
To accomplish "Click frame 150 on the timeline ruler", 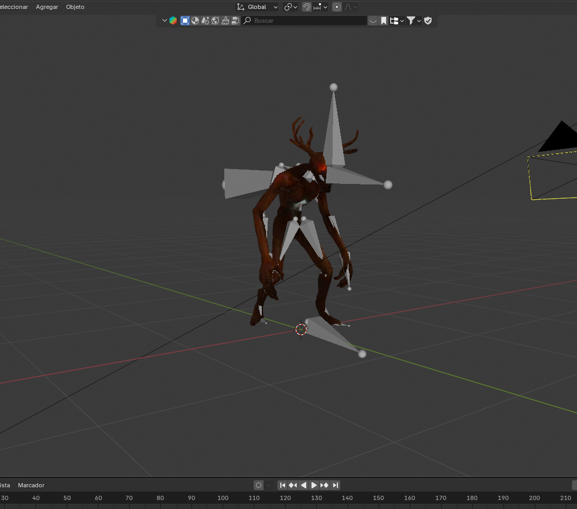I will [378, 498].
